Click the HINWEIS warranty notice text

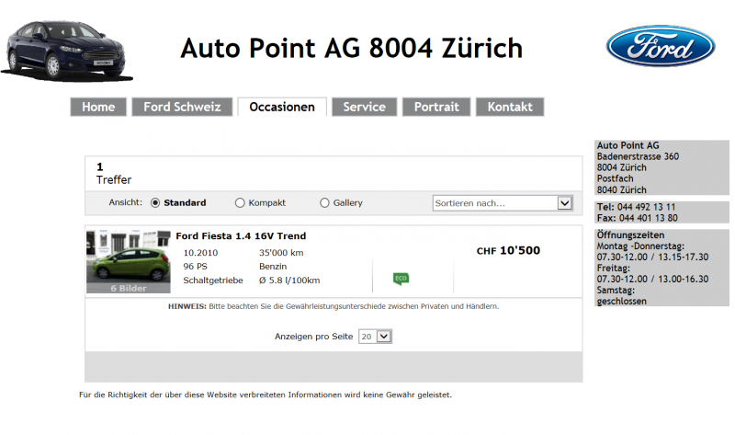tap(334, 306)
